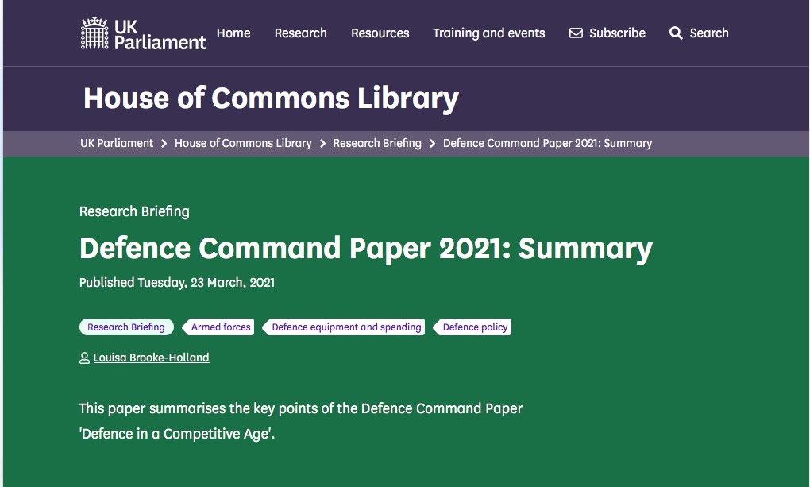Click the UK Parliament portcullis logo

(94, 33)
